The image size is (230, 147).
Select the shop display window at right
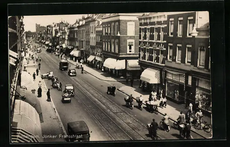(x=175, y=90)
